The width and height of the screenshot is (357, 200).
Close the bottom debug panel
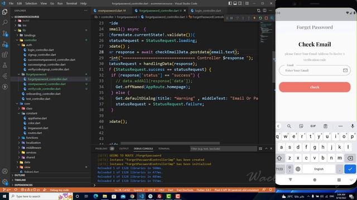tap(271, 148)
